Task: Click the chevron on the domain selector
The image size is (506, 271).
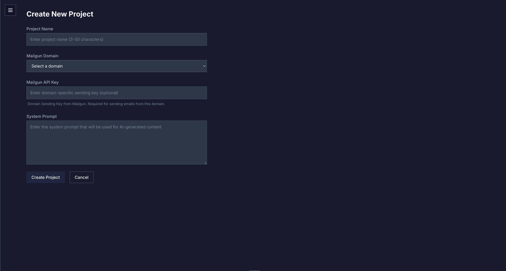Action: click(x=204, y=66)
